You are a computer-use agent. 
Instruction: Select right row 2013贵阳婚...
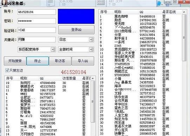click(140, 31)
